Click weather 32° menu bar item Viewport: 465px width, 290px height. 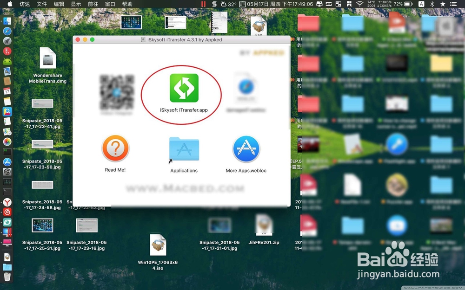[x=228, y=4]
